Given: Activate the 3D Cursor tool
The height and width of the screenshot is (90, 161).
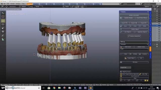Looking at the screenshot, I should 3,17.
